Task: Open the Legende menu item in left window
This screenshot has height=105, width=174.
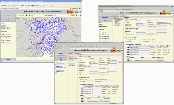Action: point(8,19)
